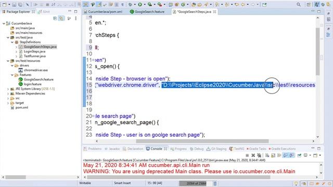
Task: Click the Coverage run icon
Action: point(150,5)
